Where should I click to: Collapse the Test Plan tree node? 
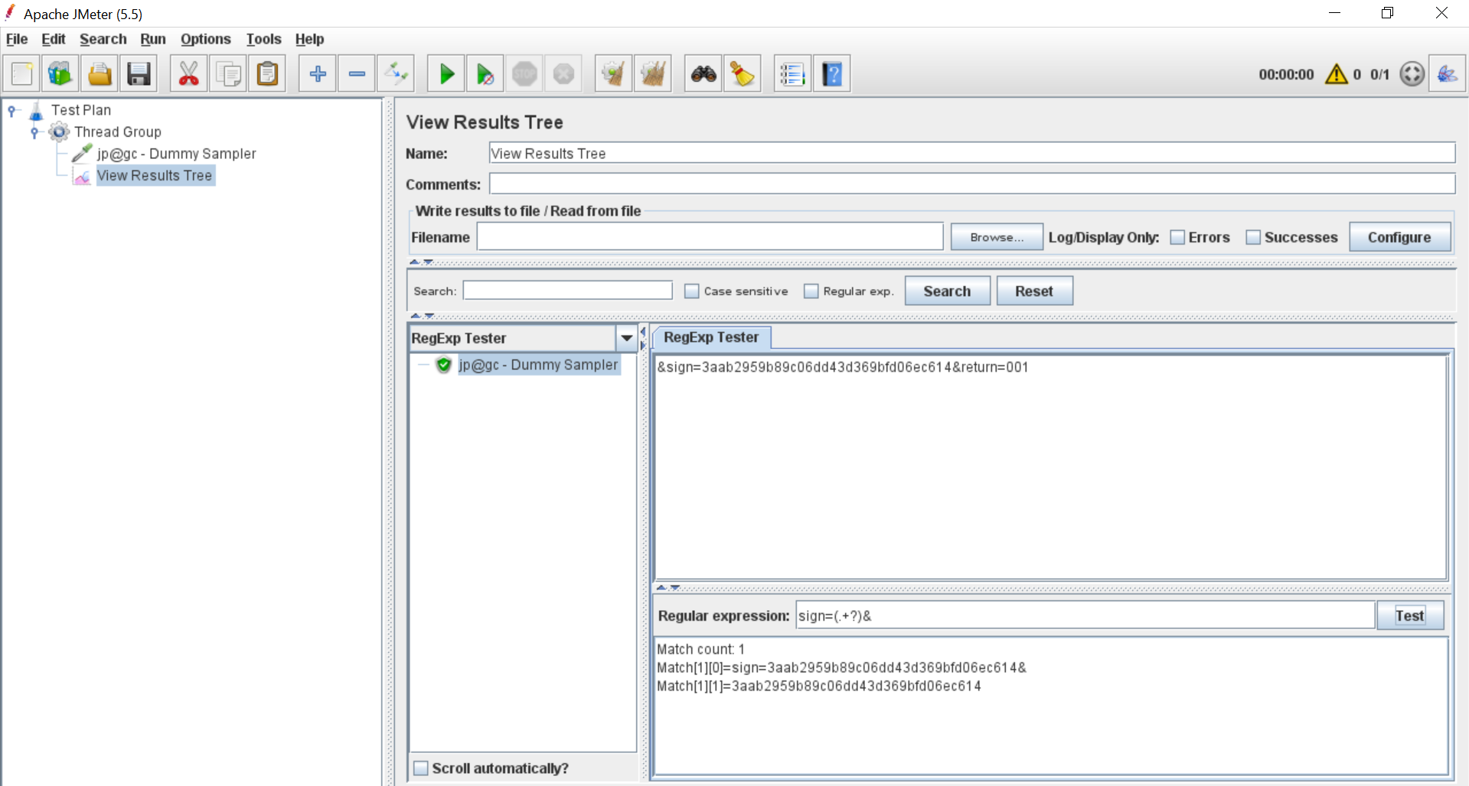click(x=12, y=111)
